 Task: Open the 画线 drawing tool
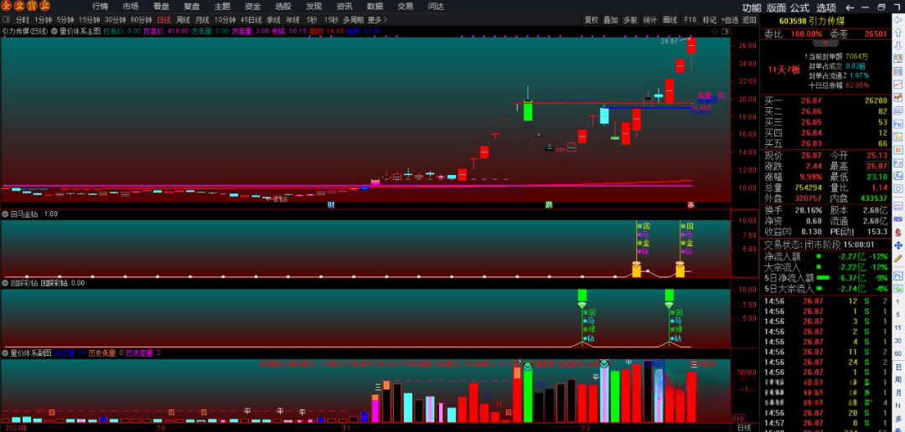point(670,19)
